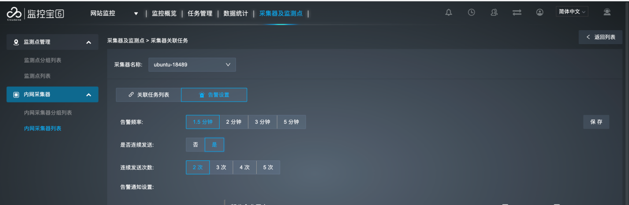Set alarm frequency to 3 分钟
Image resolution: width=629 pixels, height=205 pixels.
pos(262,122)
